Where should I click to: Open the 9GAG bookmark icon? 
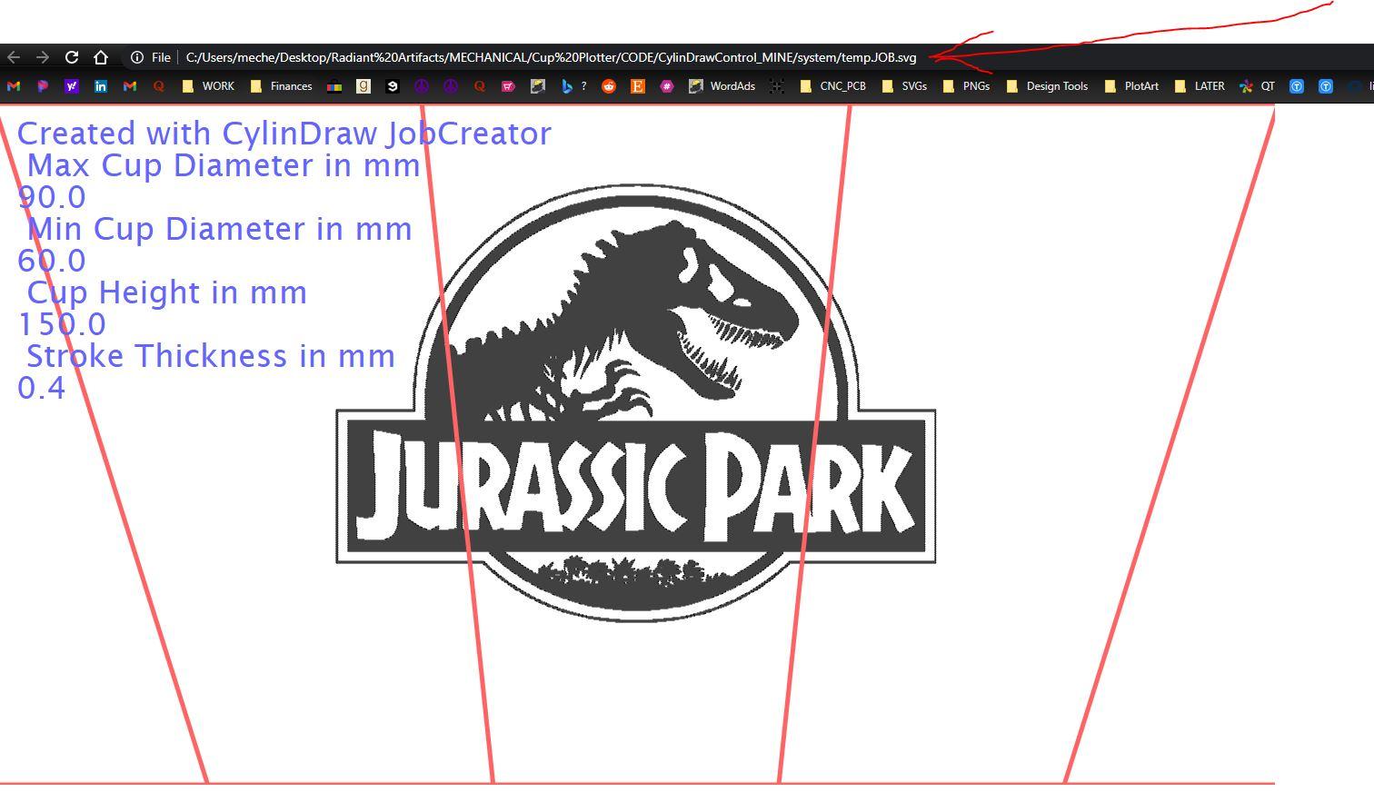pyautogui.click(x=393, y=86)
